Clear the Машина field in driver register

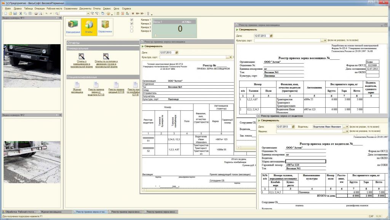coord(347,131)
